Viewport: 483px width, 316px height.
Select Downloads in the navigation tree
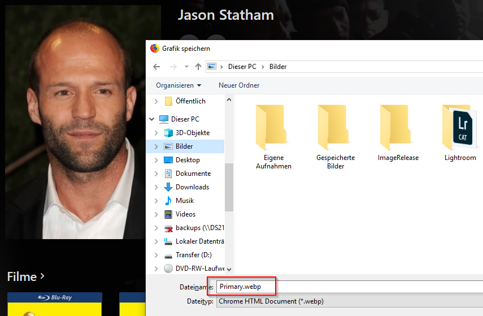tap(192, 187)
